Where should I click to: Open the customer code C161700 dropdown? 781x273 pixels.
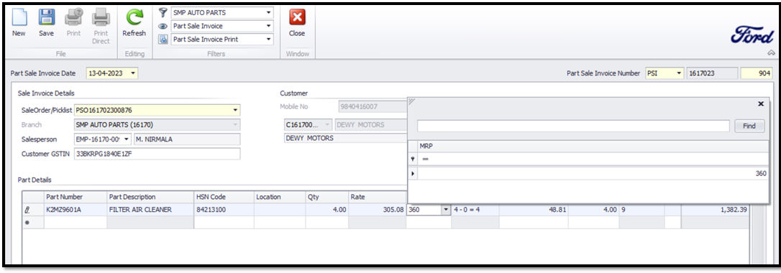point(327,125)
